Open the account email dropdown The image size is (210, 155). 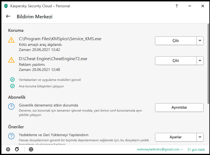[x=160, y=149]
